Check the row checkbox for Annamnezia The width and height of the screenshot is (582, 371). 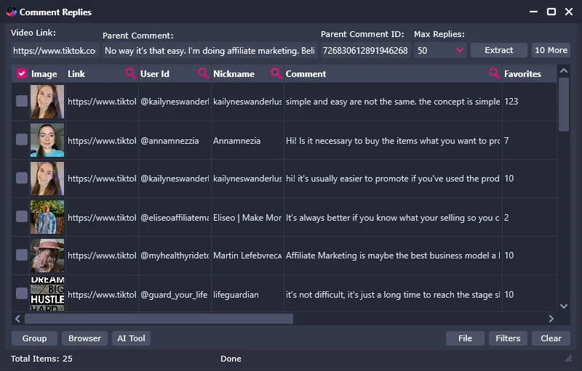coord(22,140)
